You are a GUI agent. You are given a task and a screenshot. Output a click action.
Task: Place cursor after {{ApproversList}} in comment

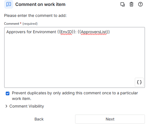pos(110,32)
